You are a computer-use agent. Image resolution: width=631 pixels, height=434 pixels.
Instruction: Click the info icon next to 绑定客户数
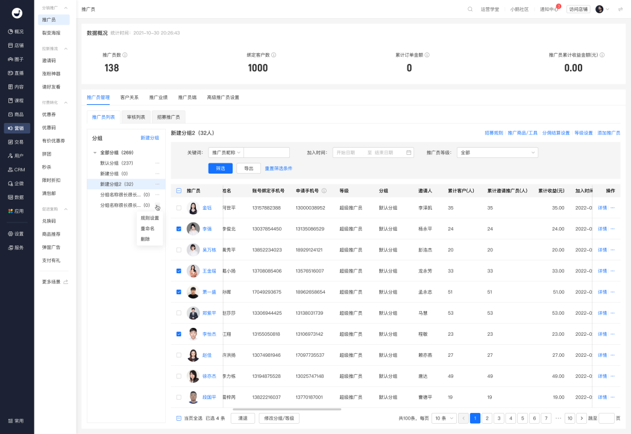(x=274, y=55)
